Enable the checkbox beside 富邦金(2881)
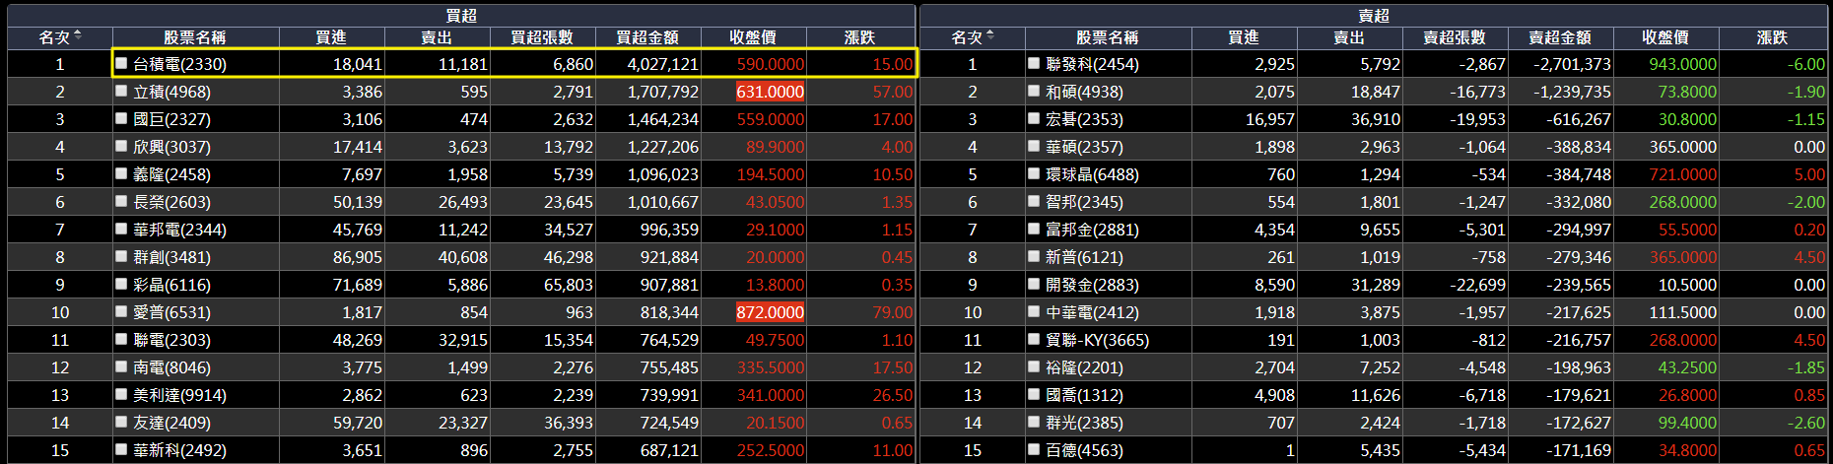The height and width of the screenshot is (464, 1833). tap(1034, 229)
